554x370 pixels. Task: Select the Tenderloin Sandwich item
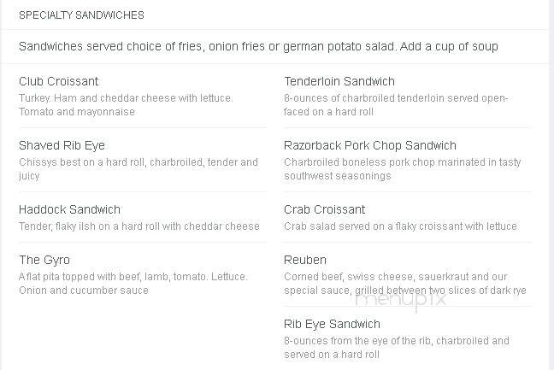[339, 81]
